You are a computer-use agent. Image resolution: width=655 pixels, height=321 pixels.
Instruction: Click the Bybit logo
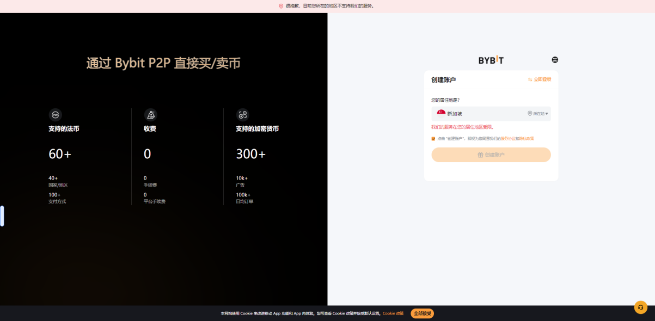[x=491, y=60]
